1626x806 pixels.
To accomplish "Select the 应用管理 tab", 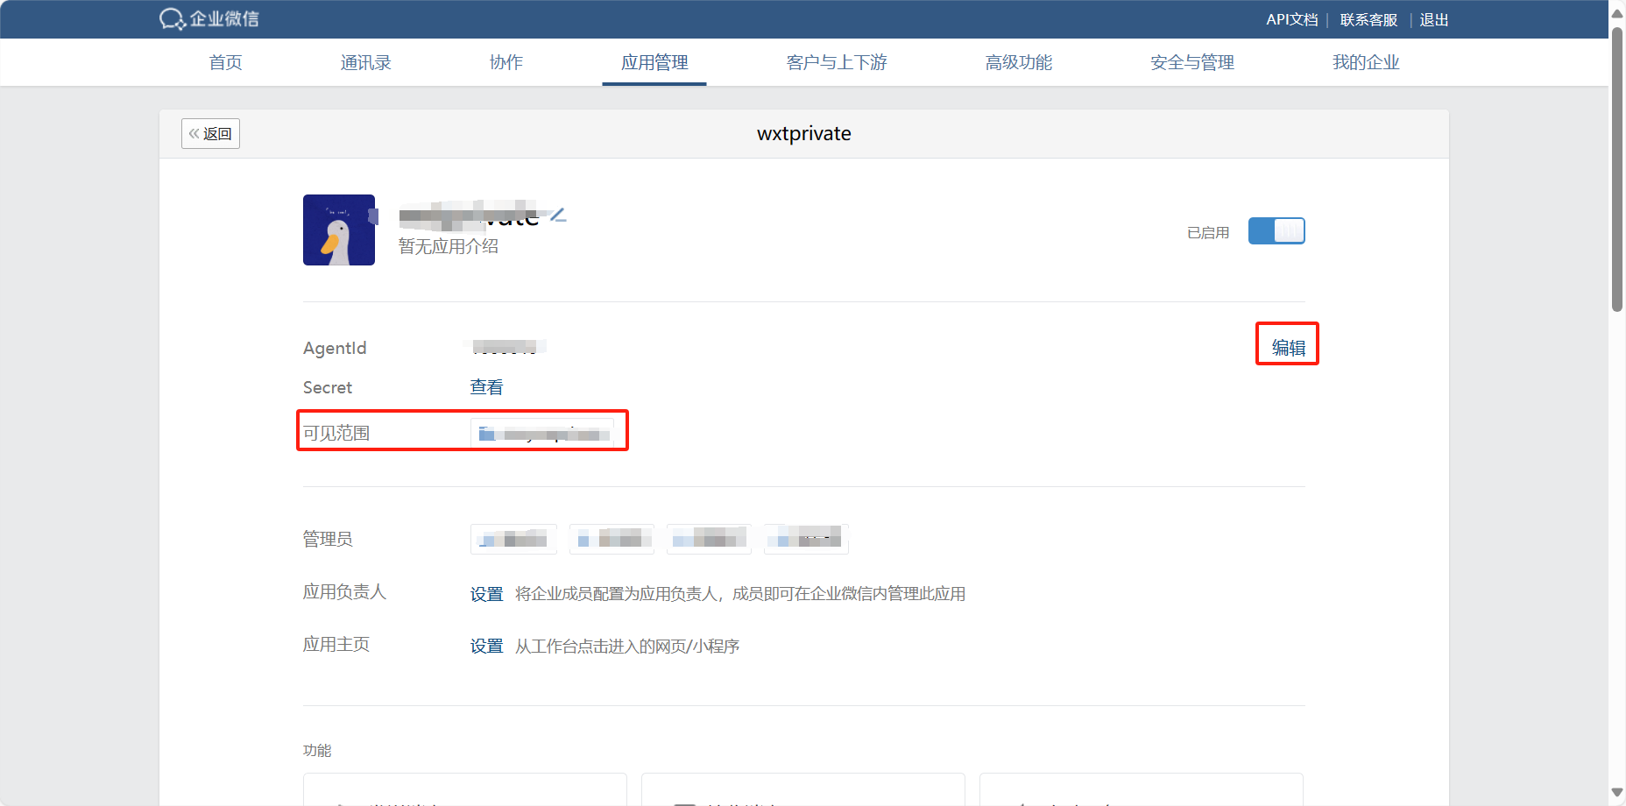I will click(654, 62).
